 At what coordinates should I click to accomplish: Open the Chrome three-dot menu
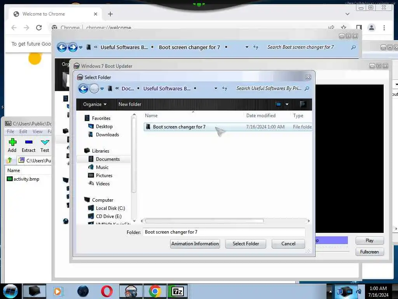pos(384,28)
